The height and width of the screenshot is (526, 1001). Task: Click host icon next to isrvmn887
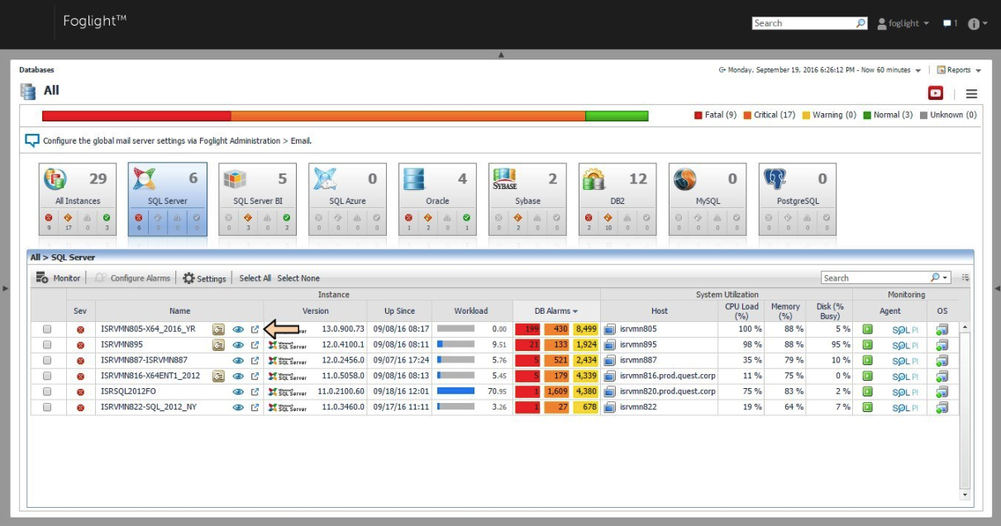(610, 360)
